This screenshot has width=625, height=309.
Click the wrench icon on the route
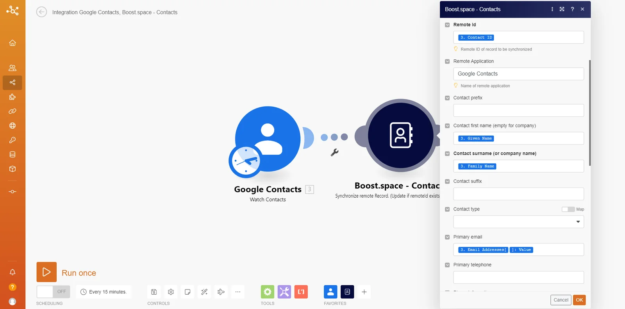click(x=334, y=153)
